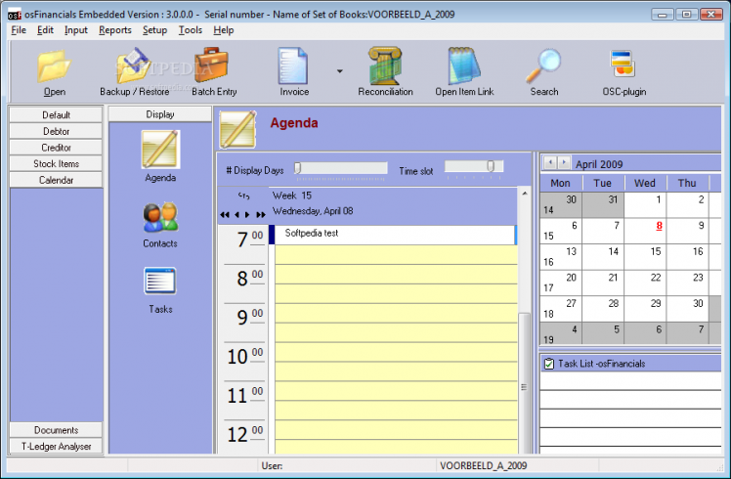Screen dimensions: 731x479
Task: Go to previous month in mini calendar
Action: point(550,163)
